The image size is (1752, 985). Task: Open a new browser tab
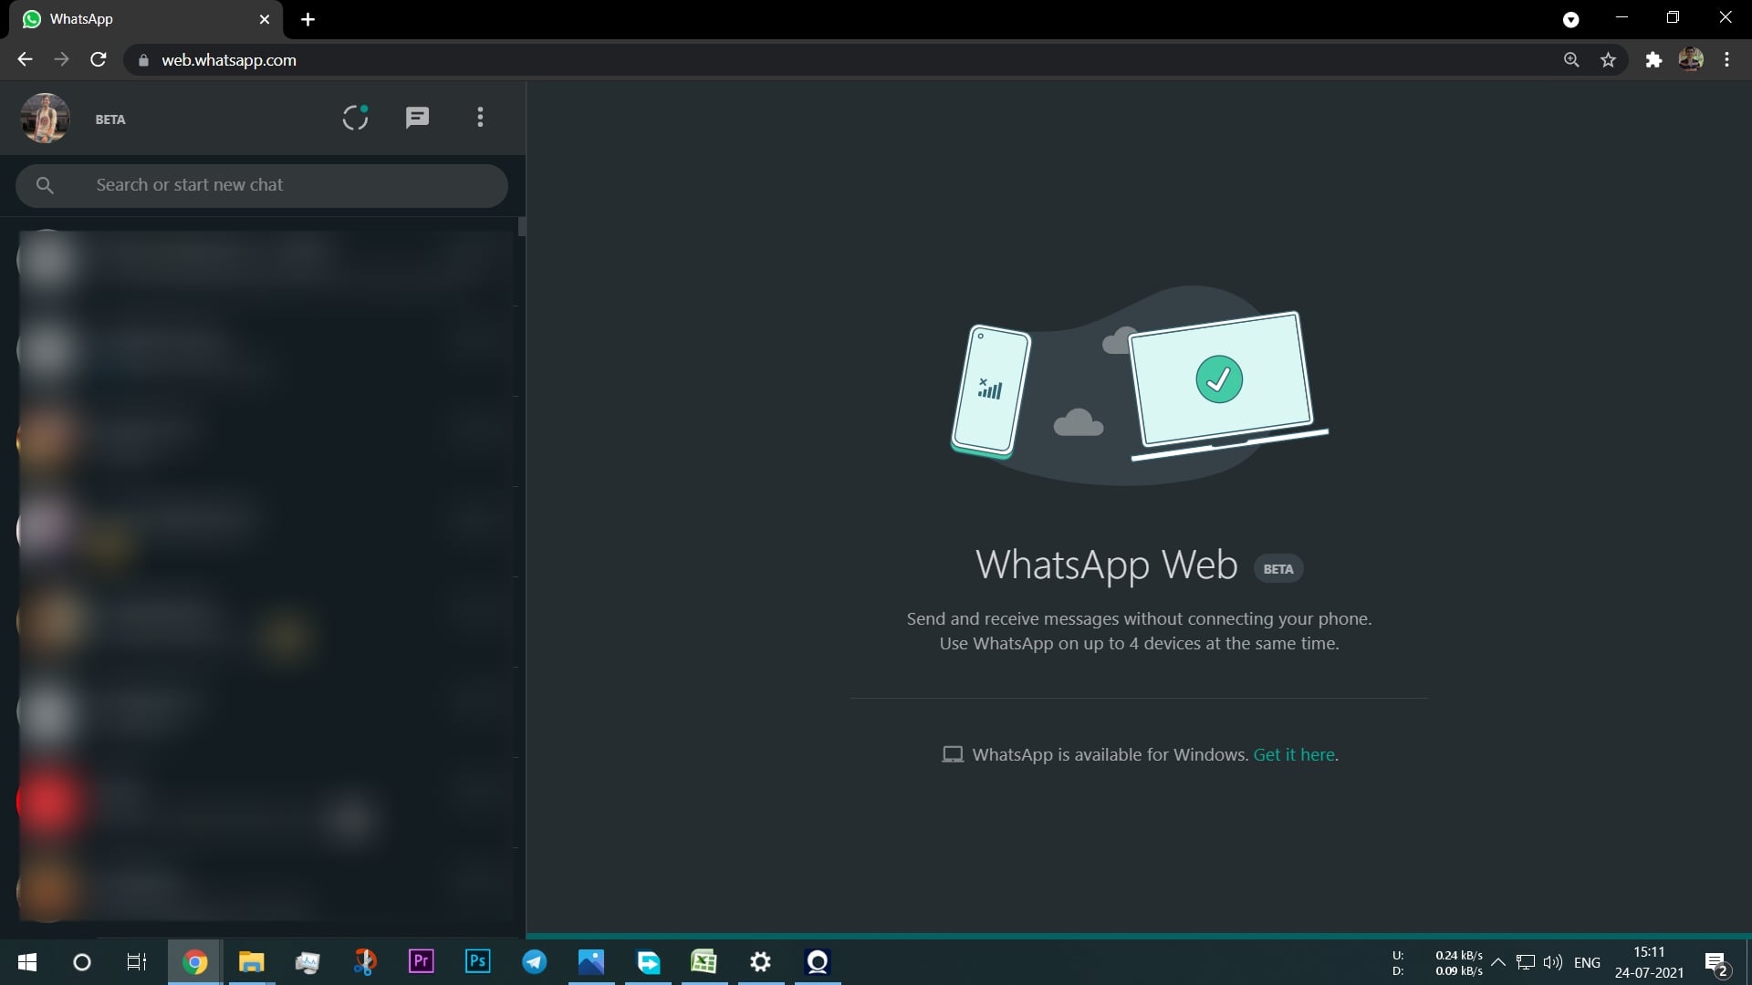308,19
